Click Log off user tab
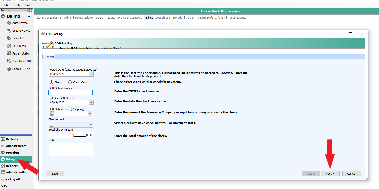 163,18
